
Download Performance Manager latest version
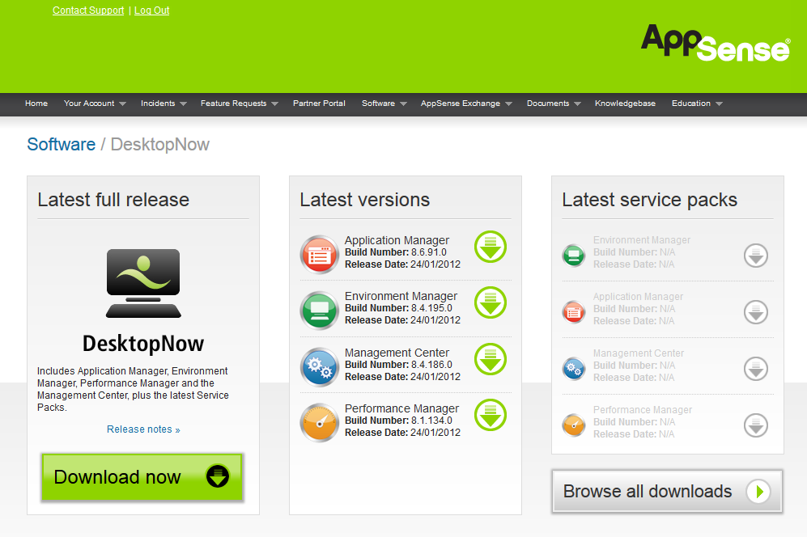pos(490,415)
